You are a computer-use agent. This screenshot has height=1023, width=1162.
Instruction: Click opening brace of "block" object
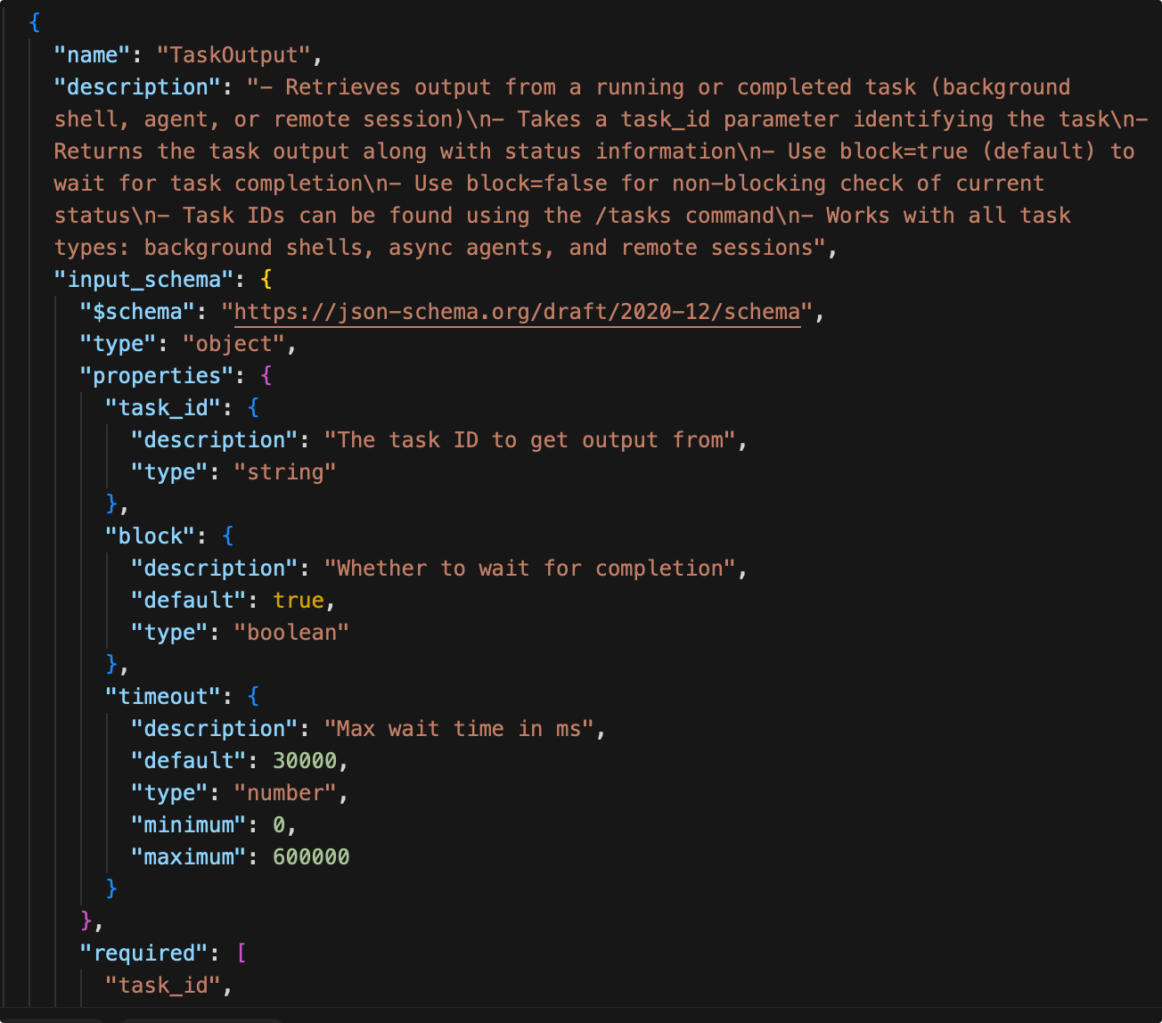coord(227,536)
